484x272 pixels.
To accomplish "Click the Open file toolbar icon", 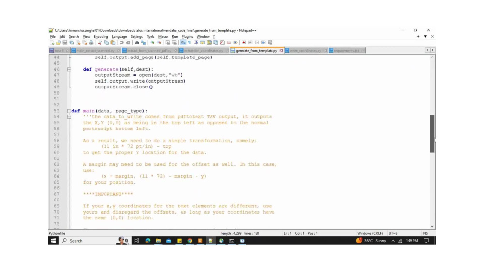I will click(x=59, y=43).
